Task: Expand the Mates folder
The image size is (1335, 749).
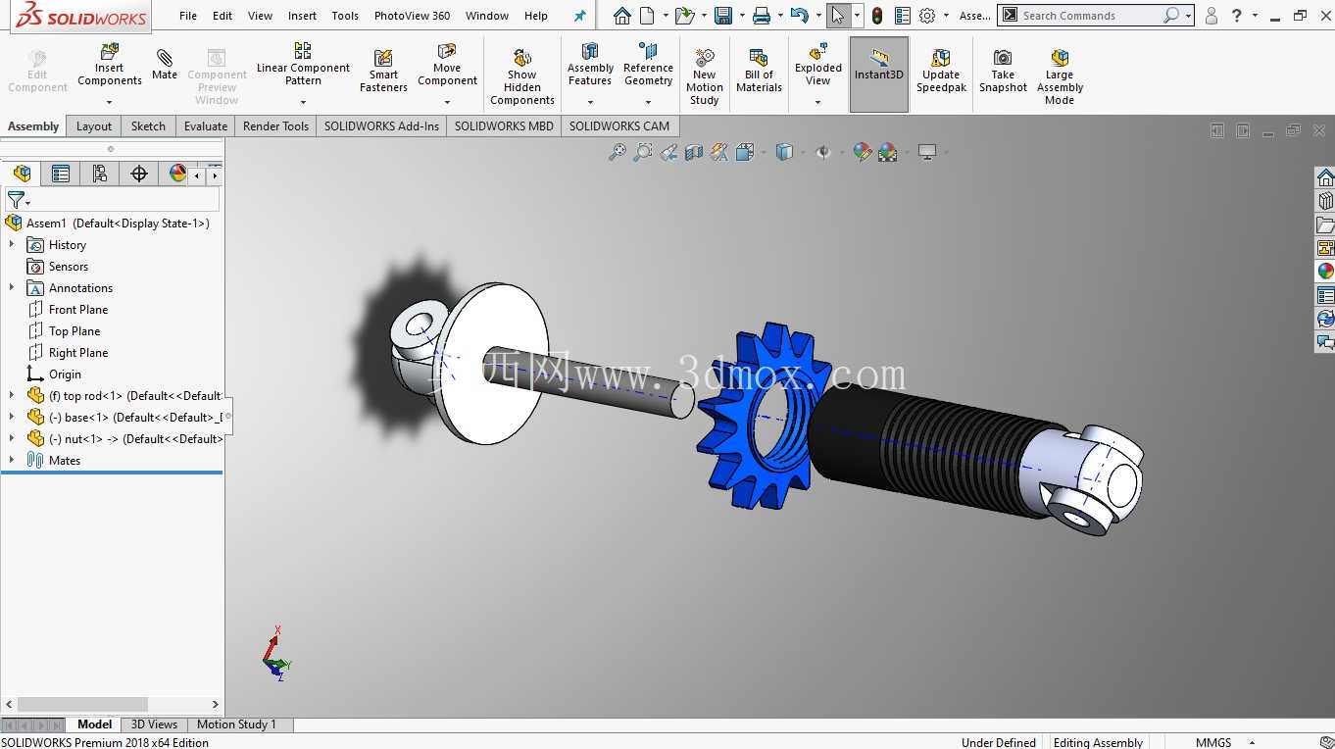Action: coord(12,461)
